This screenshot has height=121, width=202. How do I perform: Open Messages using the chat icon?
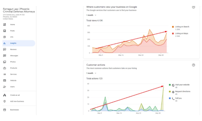pyautogui.click(x=5, y=56)
